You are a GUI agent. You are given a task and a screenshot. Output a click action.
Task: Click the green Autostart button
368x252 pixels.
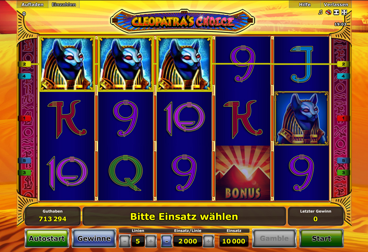tap(47, 238)
